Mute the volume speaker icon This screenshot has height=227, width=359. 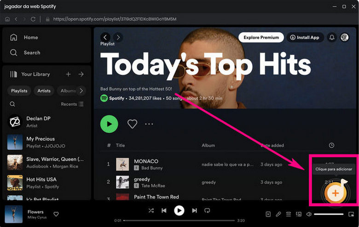pos(309,214)
